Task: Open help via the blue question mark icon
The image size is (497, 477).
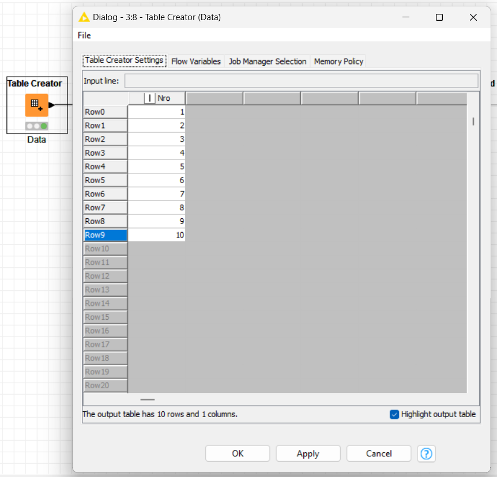Action: 426,453
